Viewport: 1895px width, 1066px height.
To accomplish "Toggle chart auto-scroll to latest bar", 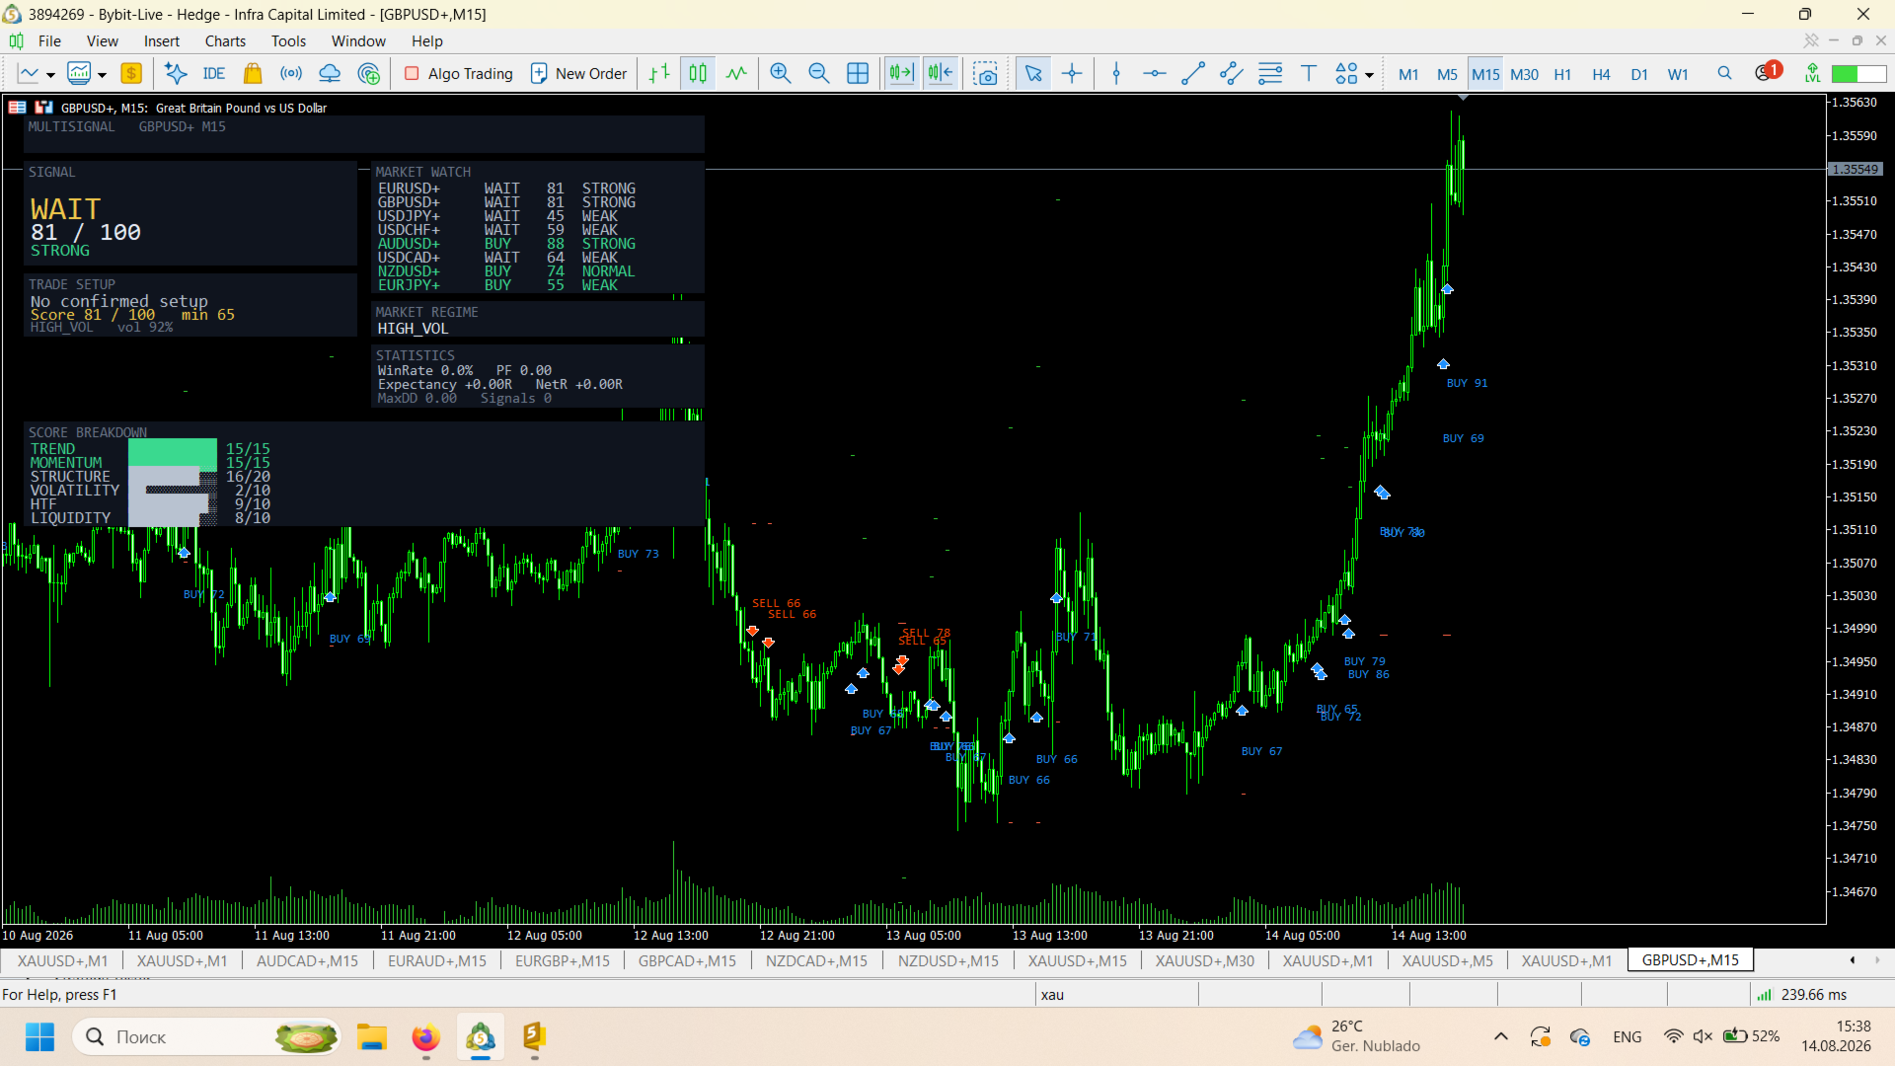I will point(901,73).
